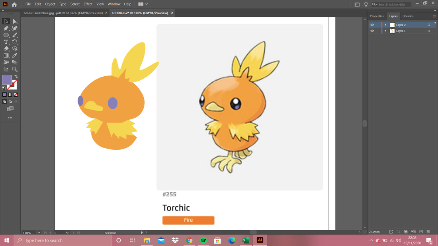Switch to the Libraries panel tab
The image size is (438, 246).
(x=408, y=16)
